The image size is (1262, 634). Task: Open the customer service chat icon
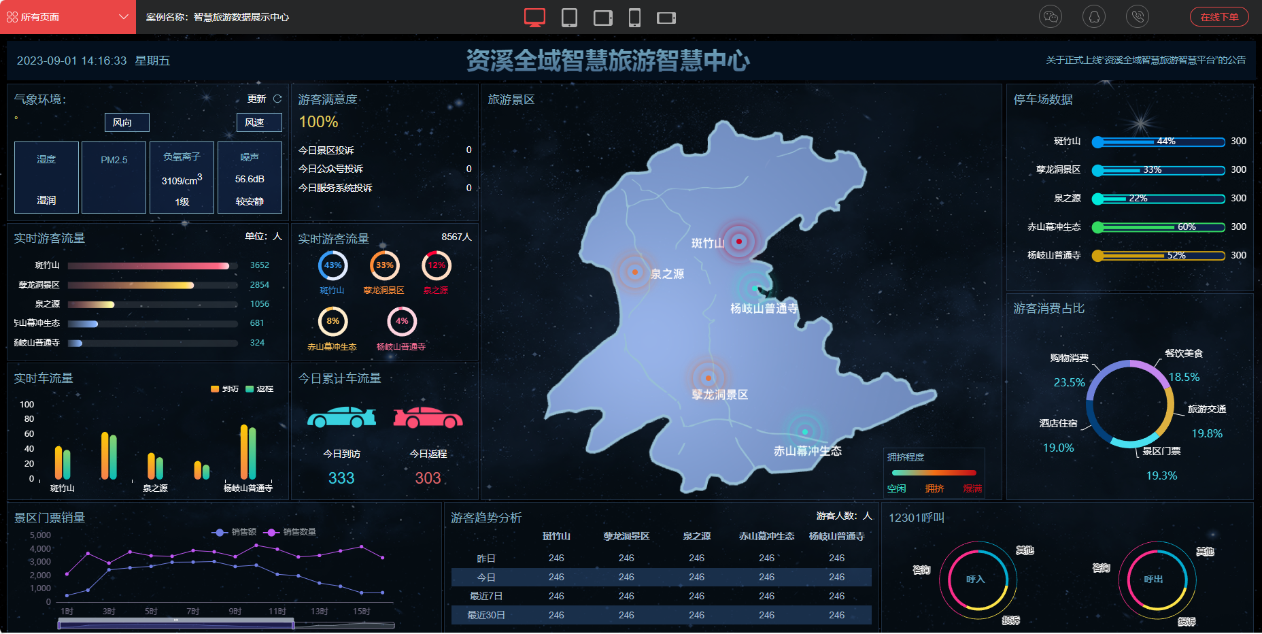coord(1050,16)
